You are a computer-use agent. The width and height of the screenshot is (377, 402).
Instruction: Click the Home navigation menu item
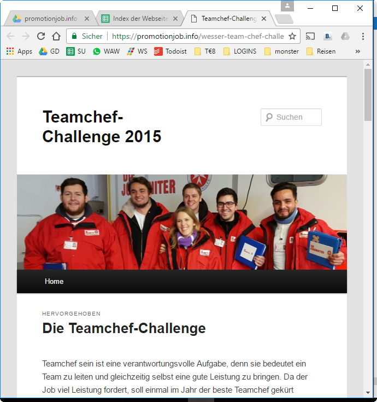pos(54,282)
